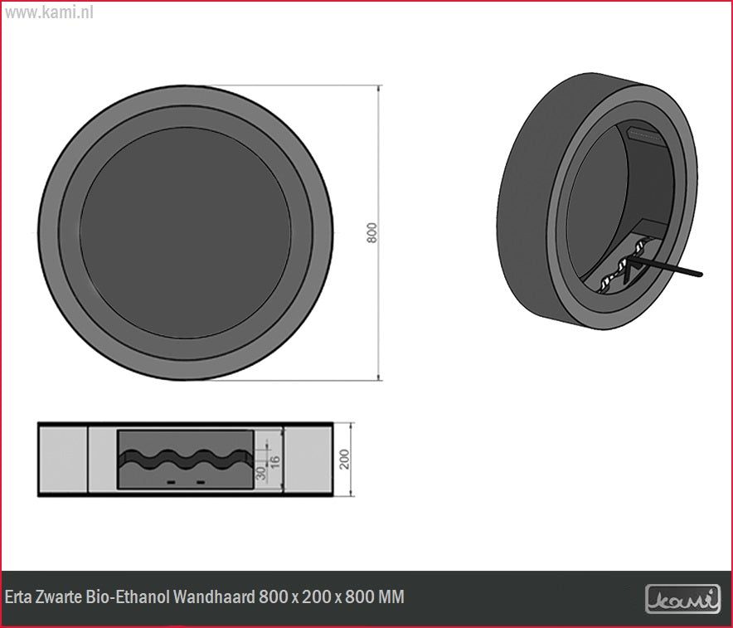The height and width of the screenshot is (628, 733).
Task: Click the 16 dimension label in the section view
Action: [x=276, y=460]
